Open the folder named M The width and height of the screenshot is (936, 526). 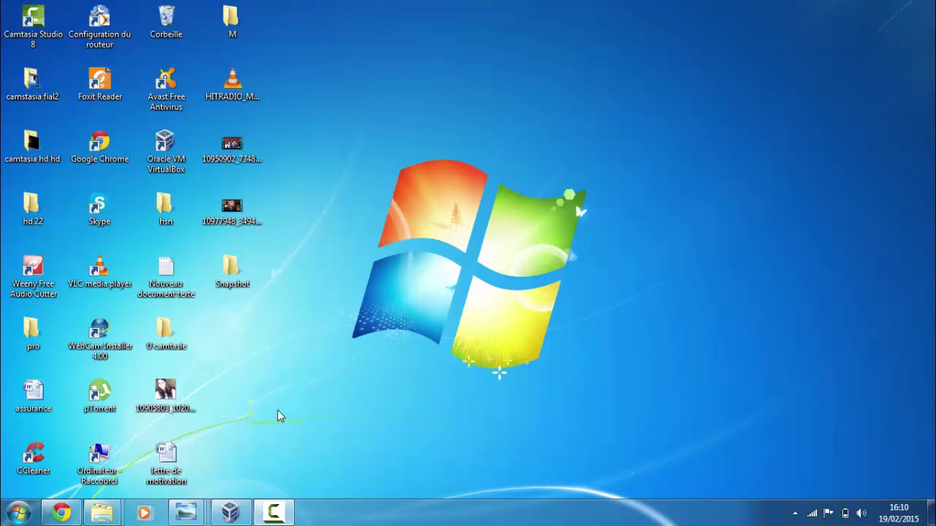click(x=232, y=22)
